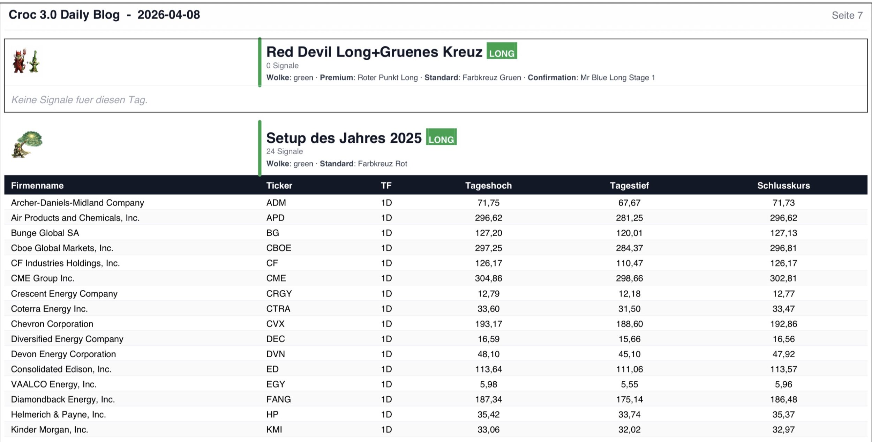Image resolution: width=872 pixels, height=442 pixels.
Task: Click the Tagestief column header
Action: click(x=629, y=186)
